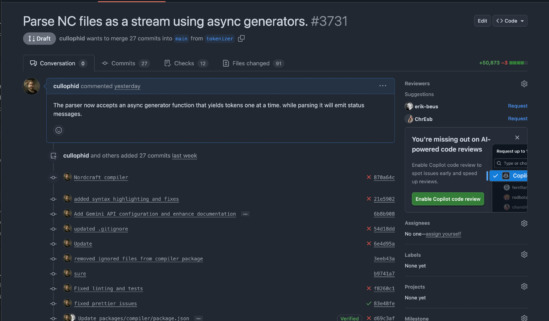Open the Reviewers gear settings
This screenshot has height=321, width=549.
coord(524,84)
